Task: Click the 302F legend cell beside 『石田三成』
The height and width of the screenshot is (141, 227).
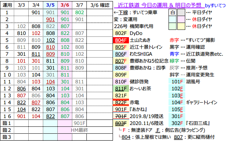Action: [x=177, y=123]
